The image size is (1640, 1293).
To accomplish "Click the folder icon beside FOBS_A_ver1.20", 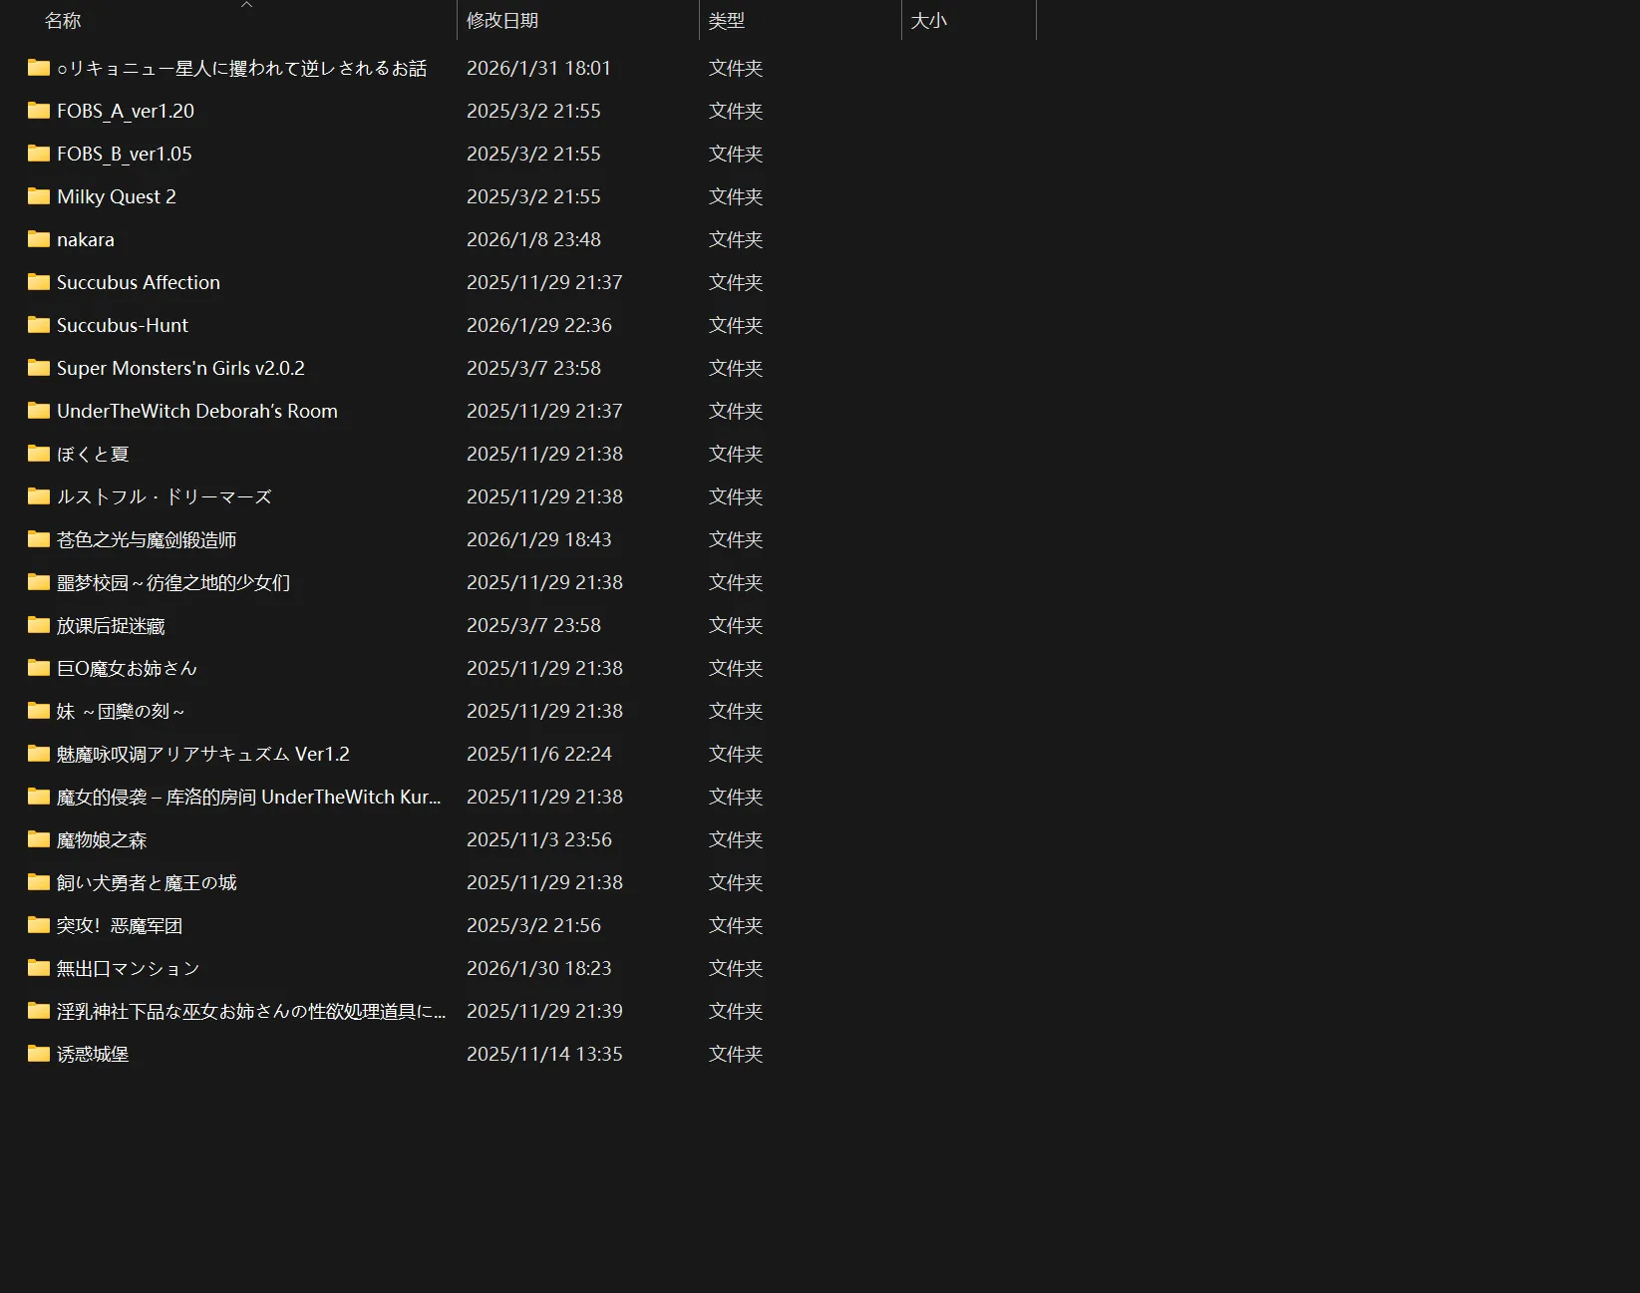I will pyautogui.click(x=39, y=111).
